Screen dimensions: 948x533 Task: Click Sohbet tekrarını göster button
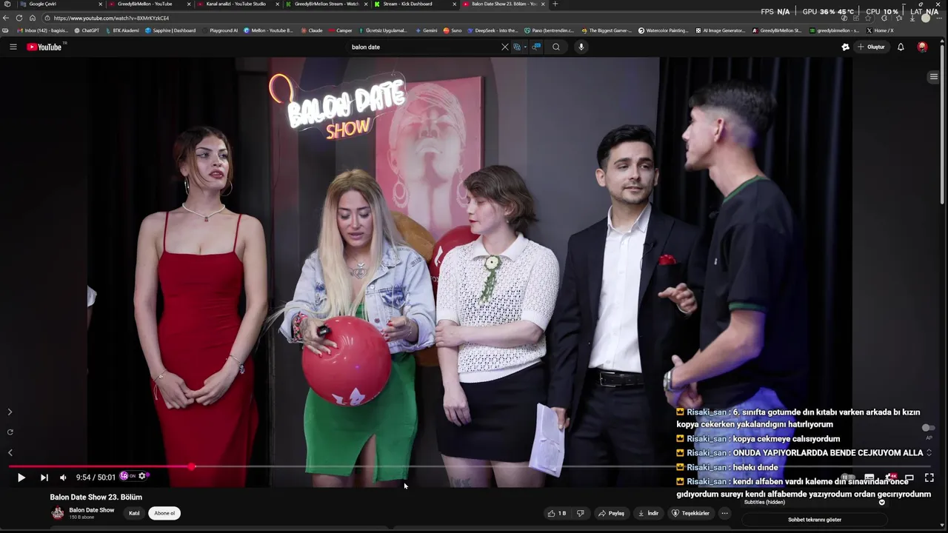pos(815,520)
